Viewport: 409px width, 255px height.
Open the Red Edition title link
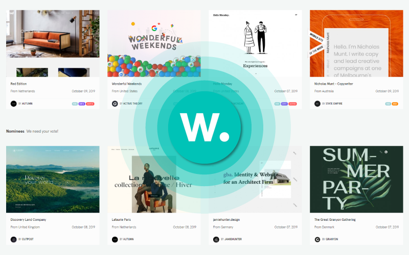pyautogui.click(x=18, y=84)
